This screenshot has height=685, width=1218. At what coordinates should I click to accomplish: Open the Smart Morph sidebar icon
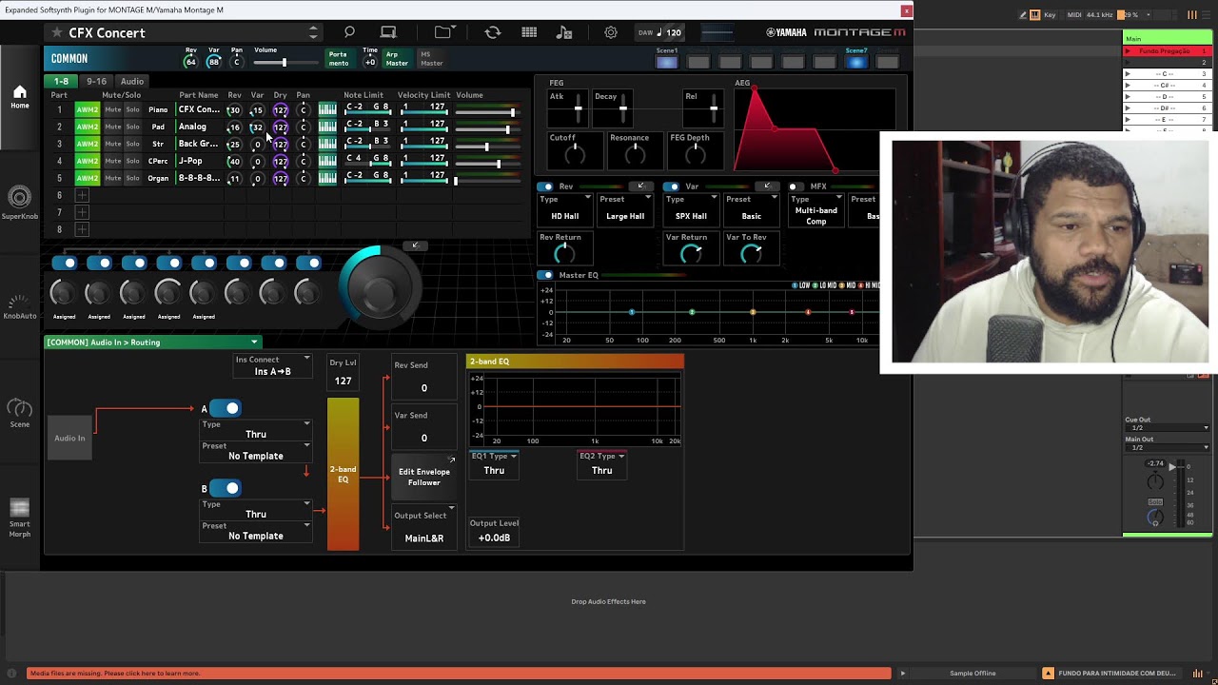tap(19, 516)
